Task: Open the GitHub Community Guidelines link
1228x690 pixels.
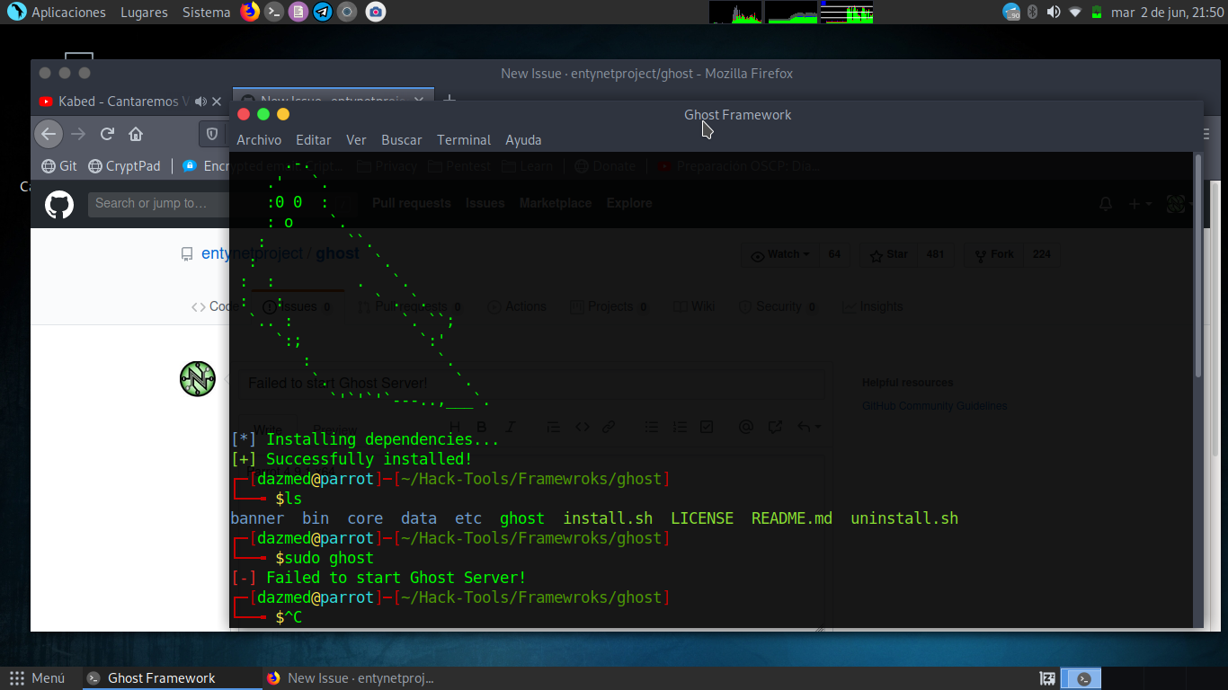Action: tap(934, 405)
